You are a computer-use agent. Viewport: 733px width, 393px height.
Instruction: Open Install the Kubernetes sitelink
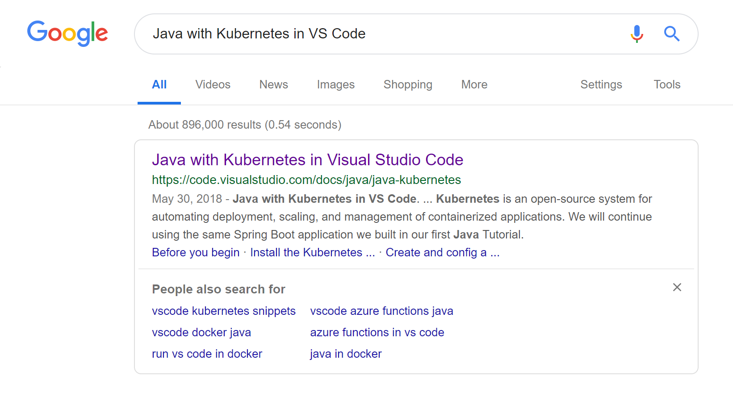[312, 252]
